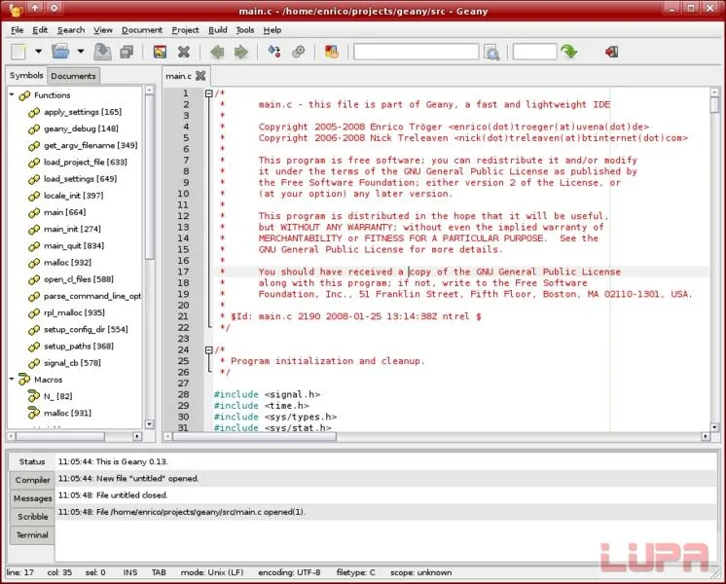Click the 'encoding: UTF-8' status bar text
The width and height of the screenshot is (726, 584).
coord(289,572)
